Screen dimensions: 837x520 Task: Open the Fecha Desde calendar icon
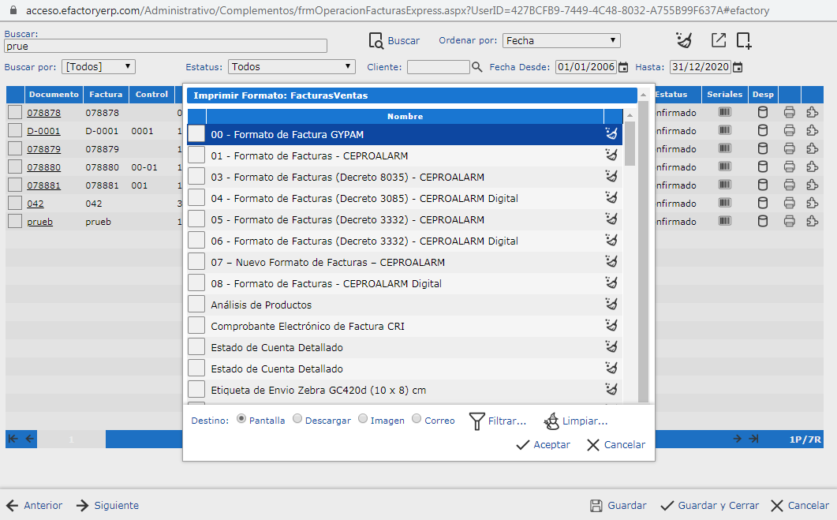(623, 67)
